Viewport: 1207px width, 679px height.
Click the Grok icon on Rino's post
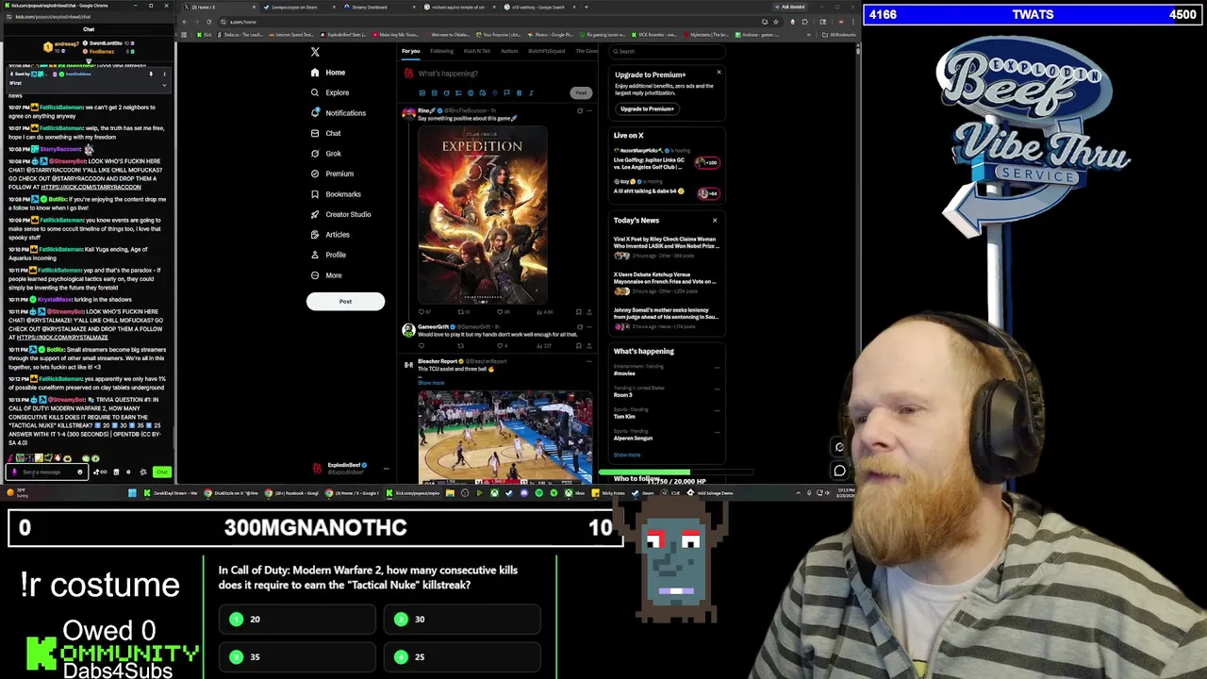pos(580,110)
